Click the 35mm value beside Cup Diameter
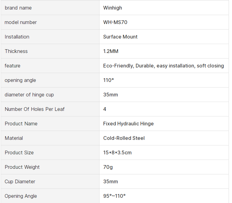This screenshot has width=232, height=203. [x=110, y=181]
